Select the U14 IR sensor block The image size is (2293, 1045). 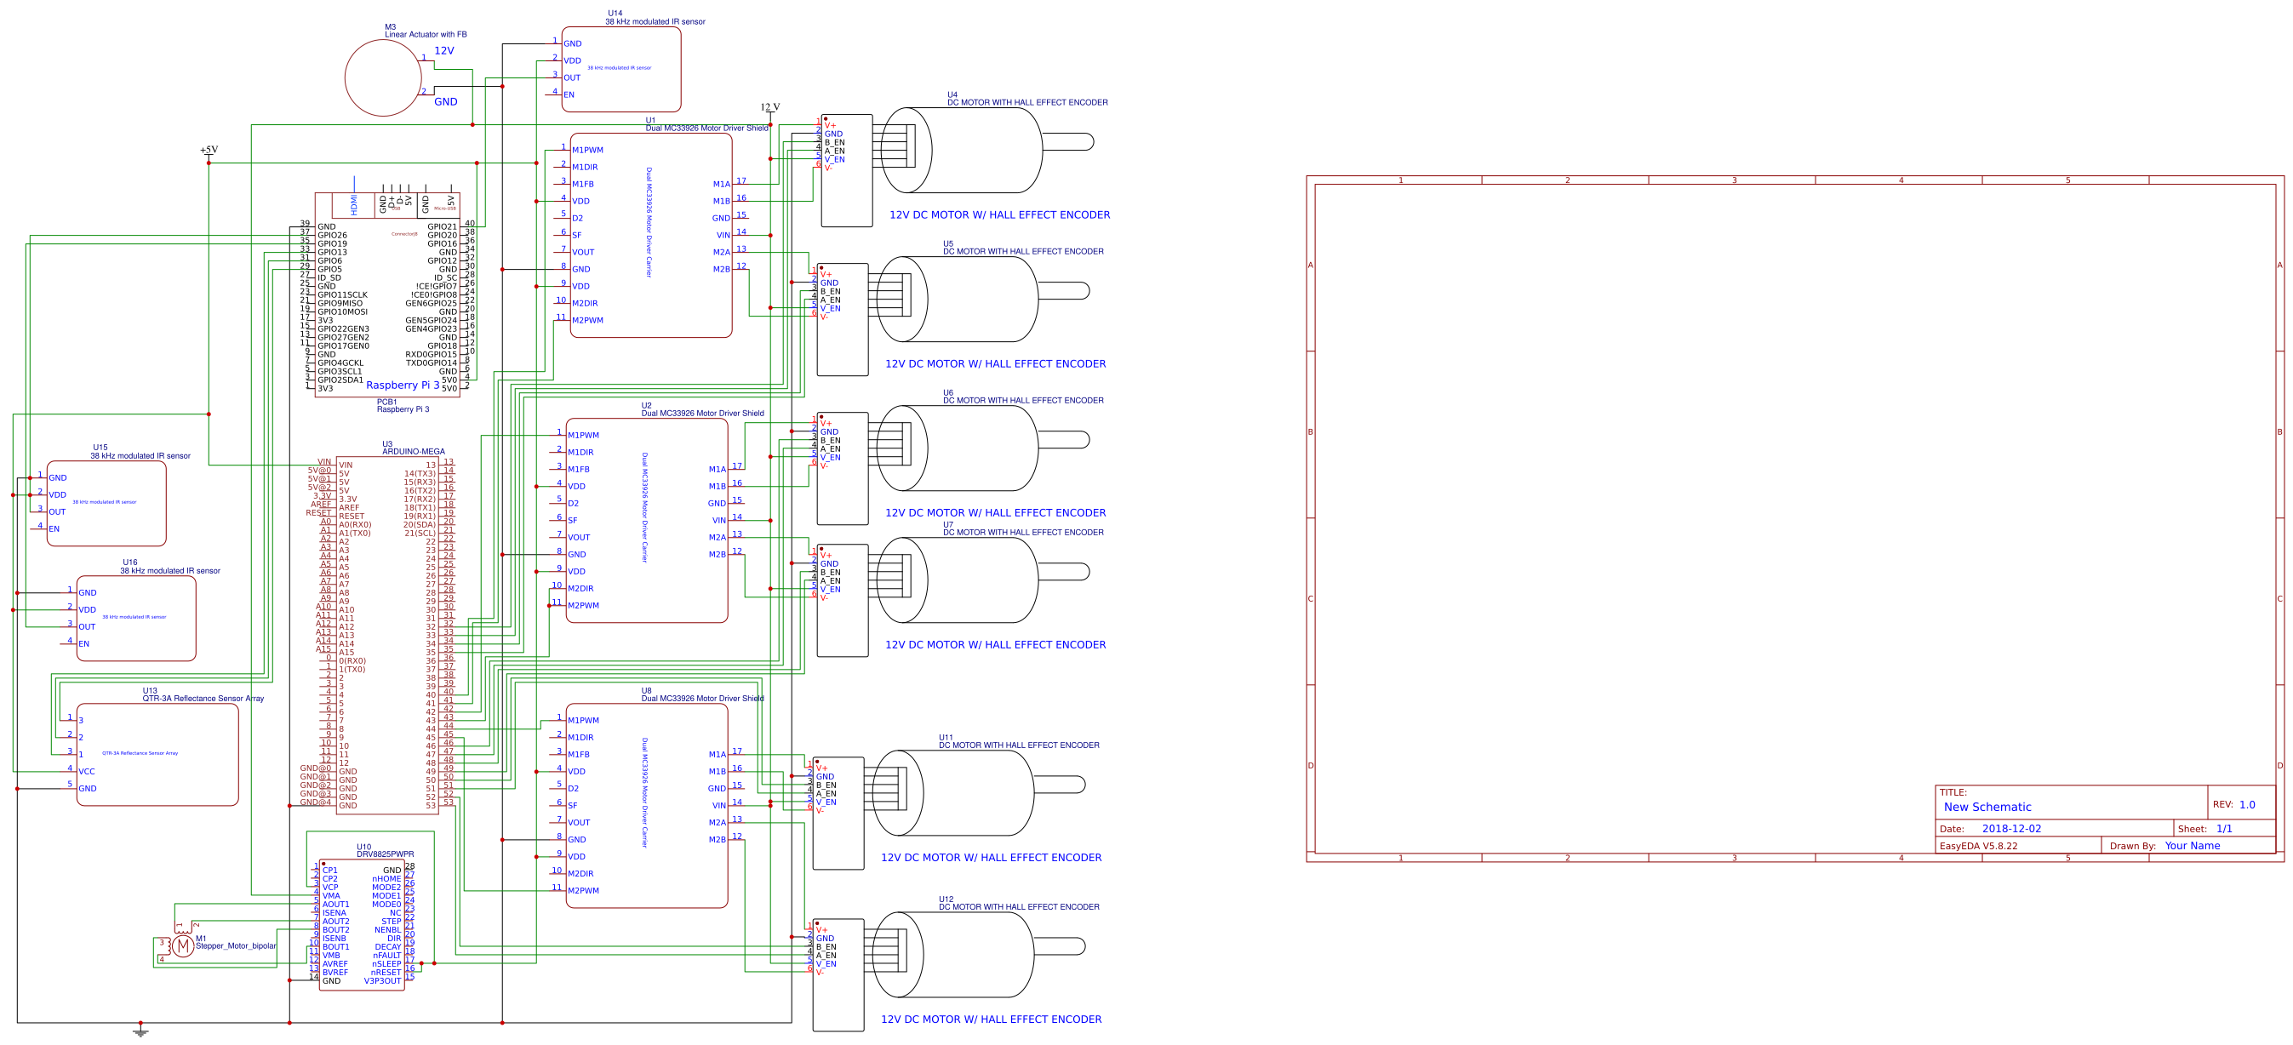[621, 70]
